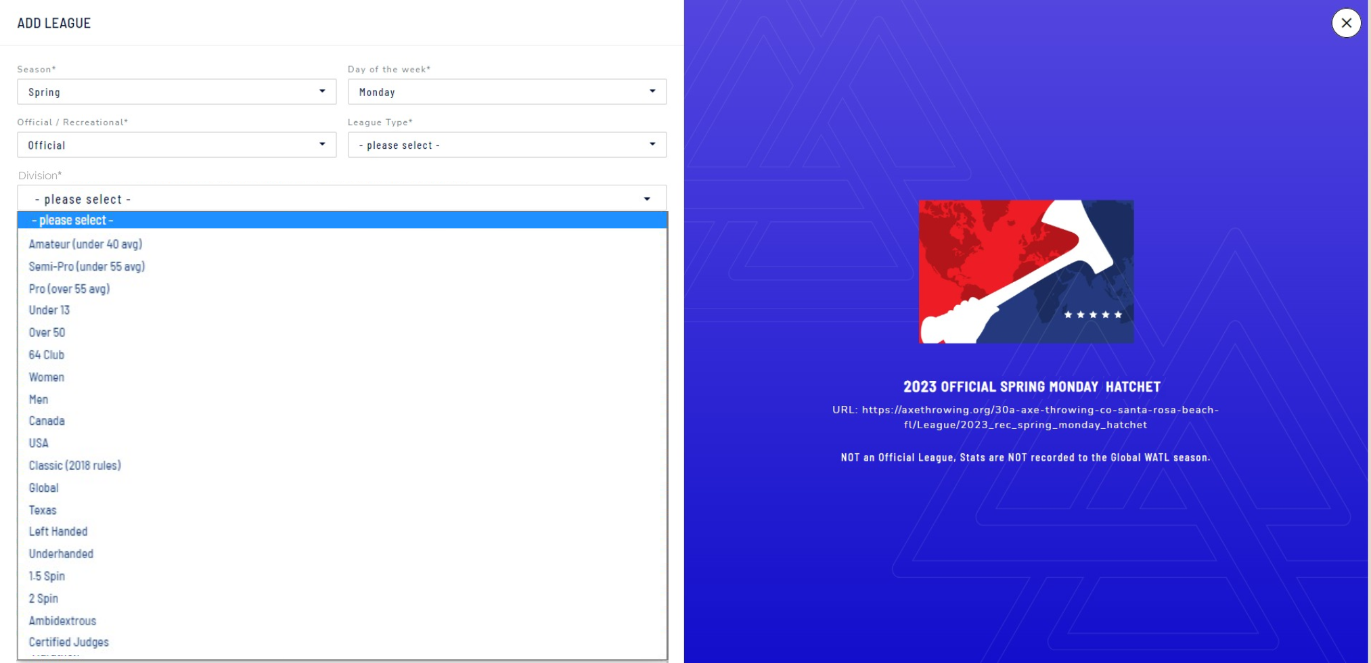Open the League Type dropdown
This screenshot has height=663, width=1371.
506,145
